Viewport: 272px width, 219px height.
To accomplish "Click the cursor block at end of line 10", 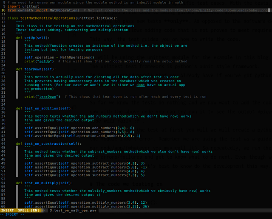I will 269,10.
